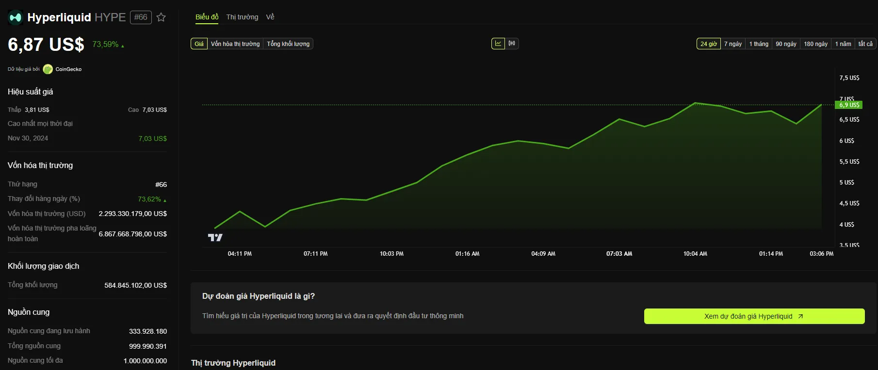Select the 1 tháng time range
Viewport: 878px width, 370px height.
click(759, 44)
